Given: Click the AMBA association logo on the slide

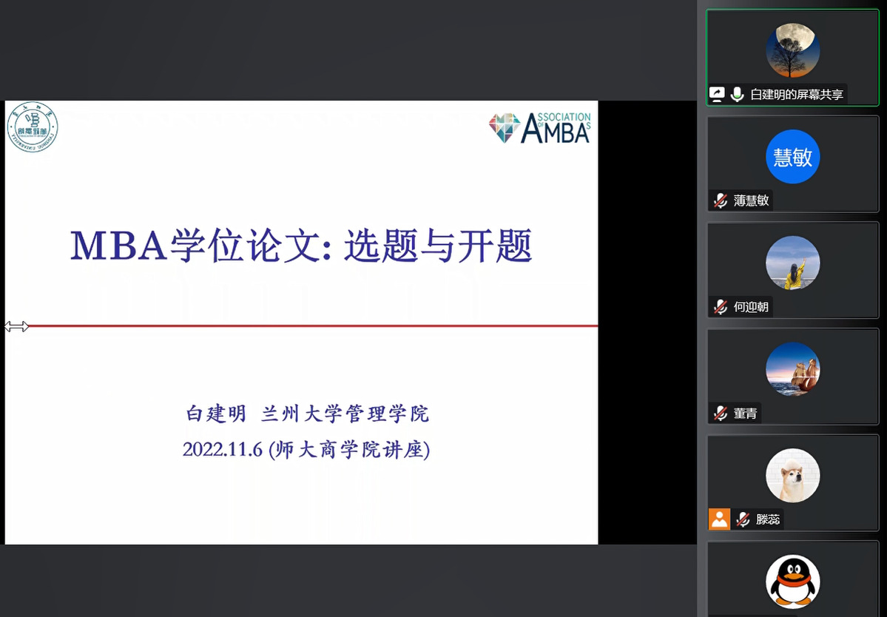Looking at the screenshot, I should pos(540,127).
